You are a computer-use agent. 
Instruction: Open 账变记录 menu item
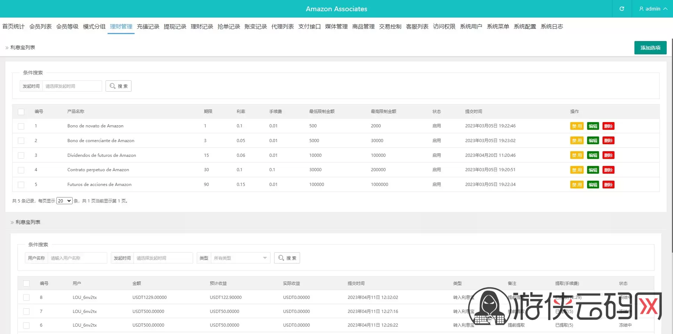coord(256,26)
